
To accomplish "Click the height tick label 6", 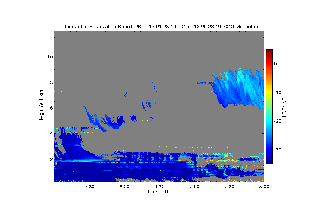I will [51, 108].
